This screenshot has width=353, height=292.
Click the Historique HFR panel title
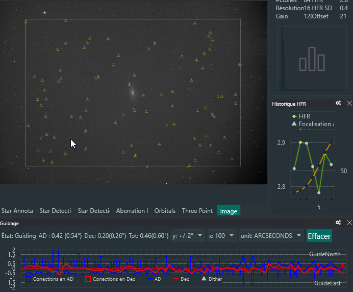tap(289, 104)
